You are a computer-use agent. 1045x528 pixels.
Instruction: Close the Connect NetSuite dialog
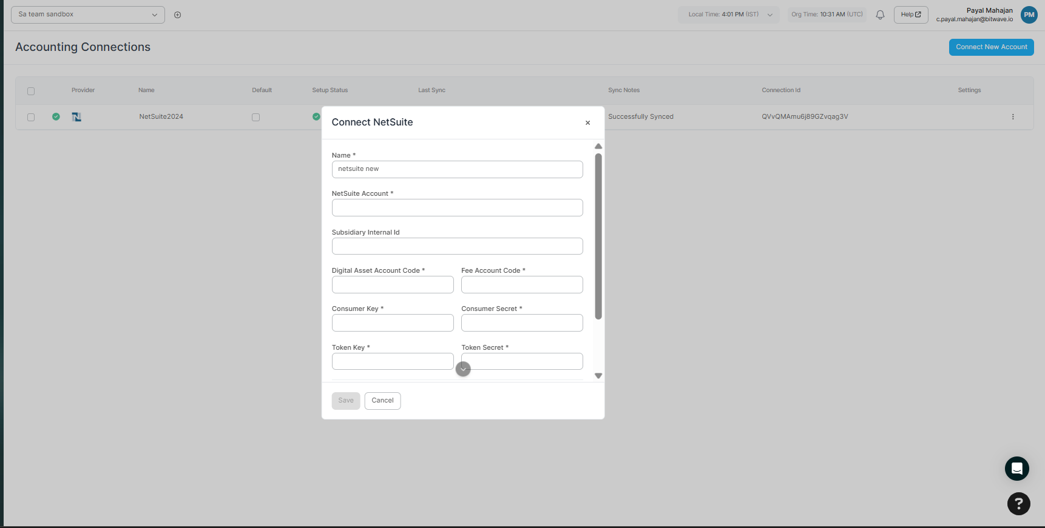[587, 123]
